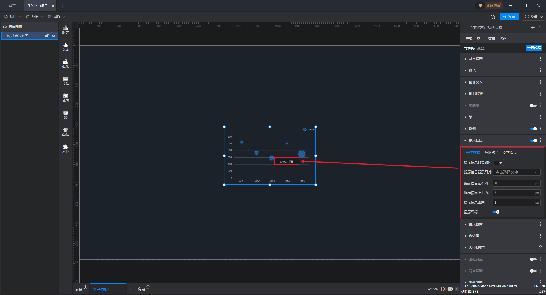Open the 媒体 media components panel
546x295 pixels.
point(65,64)
